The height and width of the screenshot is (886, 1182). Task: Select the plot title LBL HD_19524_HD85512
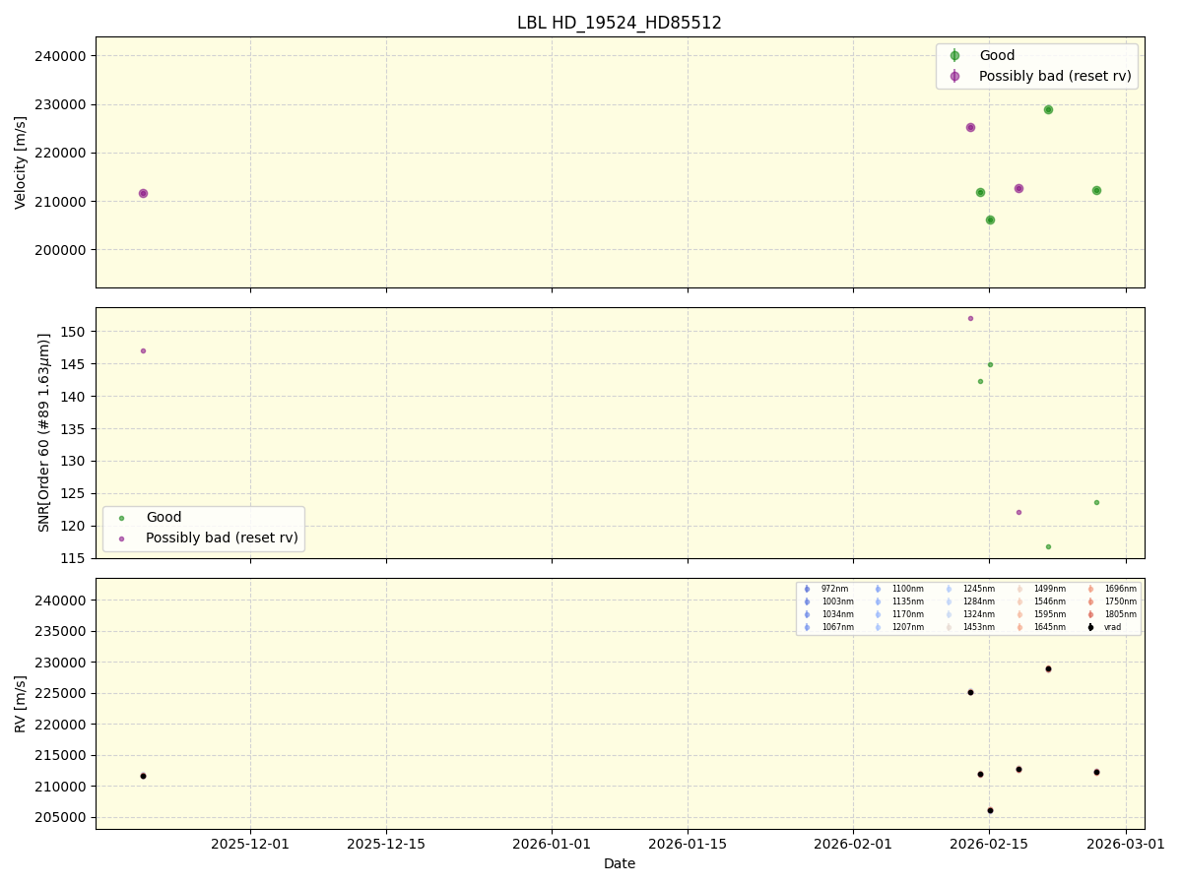click(620, 23)
